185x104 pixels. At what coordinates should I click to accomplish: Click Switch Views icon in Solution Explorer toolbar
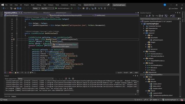pyautogui.click(x=149, y=16)
